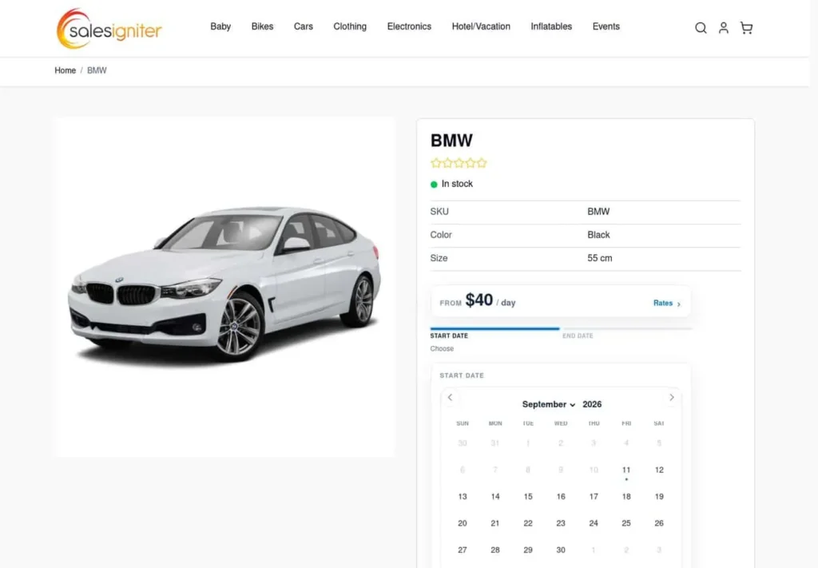
Task: Open the Events category menu
Action: (x=606, y=26)
